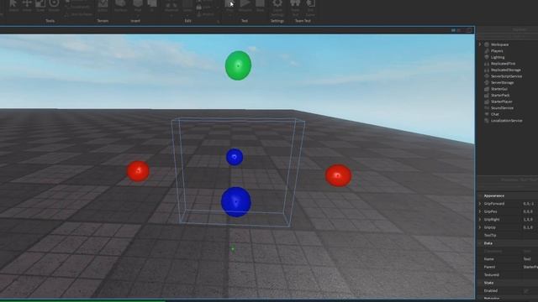Select ReplicatedFirst in Explorer
Viewport: 538px width, 302px height.
(503, 64)
